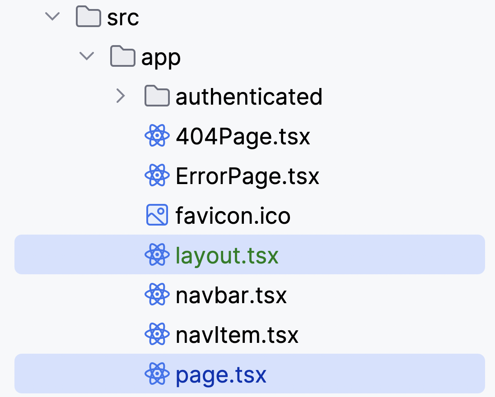Open the navbar.tsx file
Image resolution: width=495 pixels, height=397 pixels.
pos(230,295)
